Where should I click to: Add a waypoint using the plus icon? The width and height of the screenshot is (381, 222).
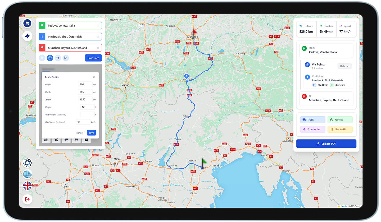(42, 58)
